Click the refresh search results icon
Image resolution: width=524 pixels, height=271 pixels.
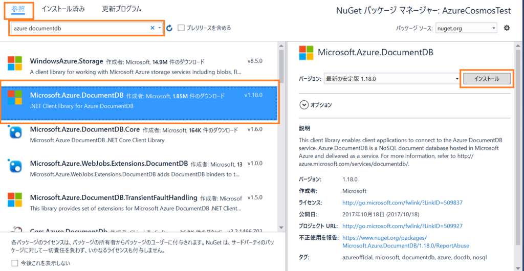(x=169, y=28)
